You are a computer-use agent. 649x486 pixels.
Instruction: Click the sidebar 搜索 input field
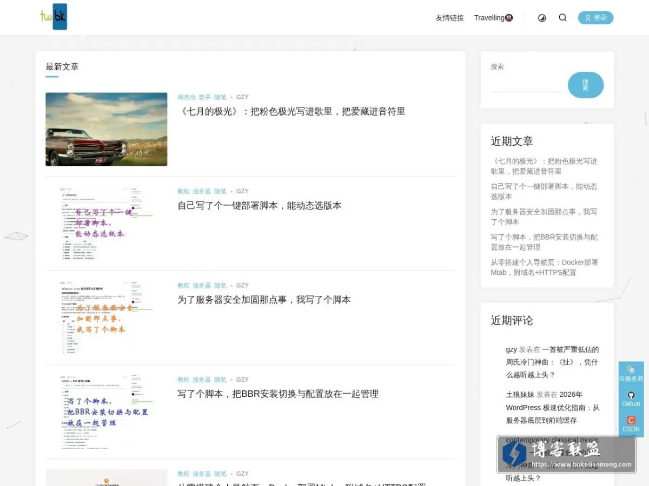[x=527, y=85]
